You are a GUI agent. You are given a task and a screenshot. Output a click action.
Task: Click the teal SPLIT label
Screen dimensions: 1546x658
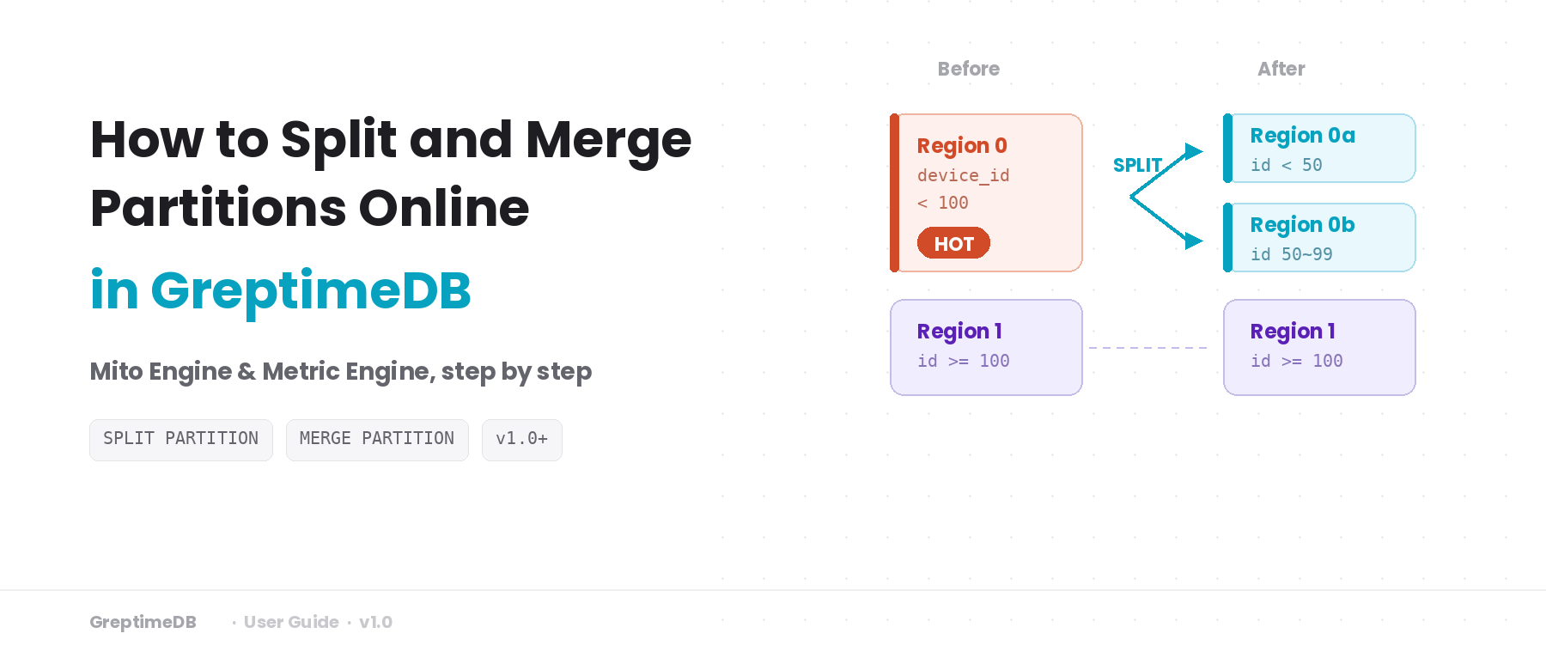[1137, 165]
